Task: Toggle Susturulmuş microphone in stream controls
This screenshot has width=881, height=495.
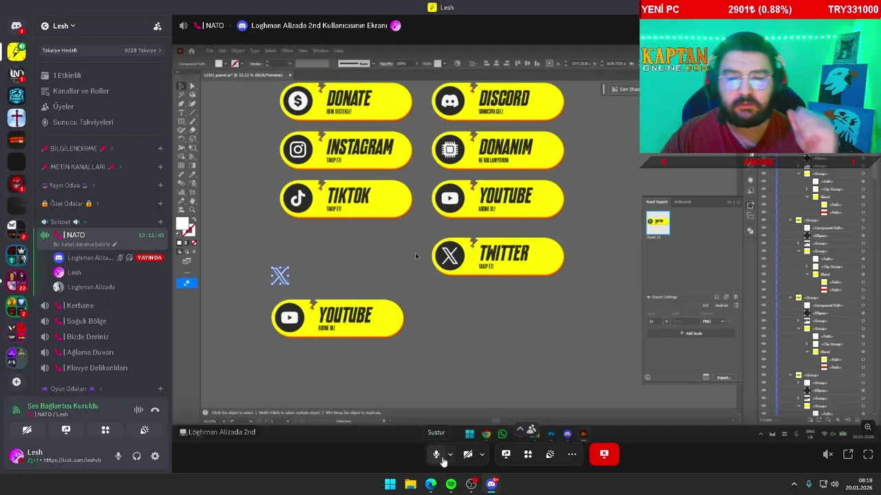Action: click(x=436, y=454)
